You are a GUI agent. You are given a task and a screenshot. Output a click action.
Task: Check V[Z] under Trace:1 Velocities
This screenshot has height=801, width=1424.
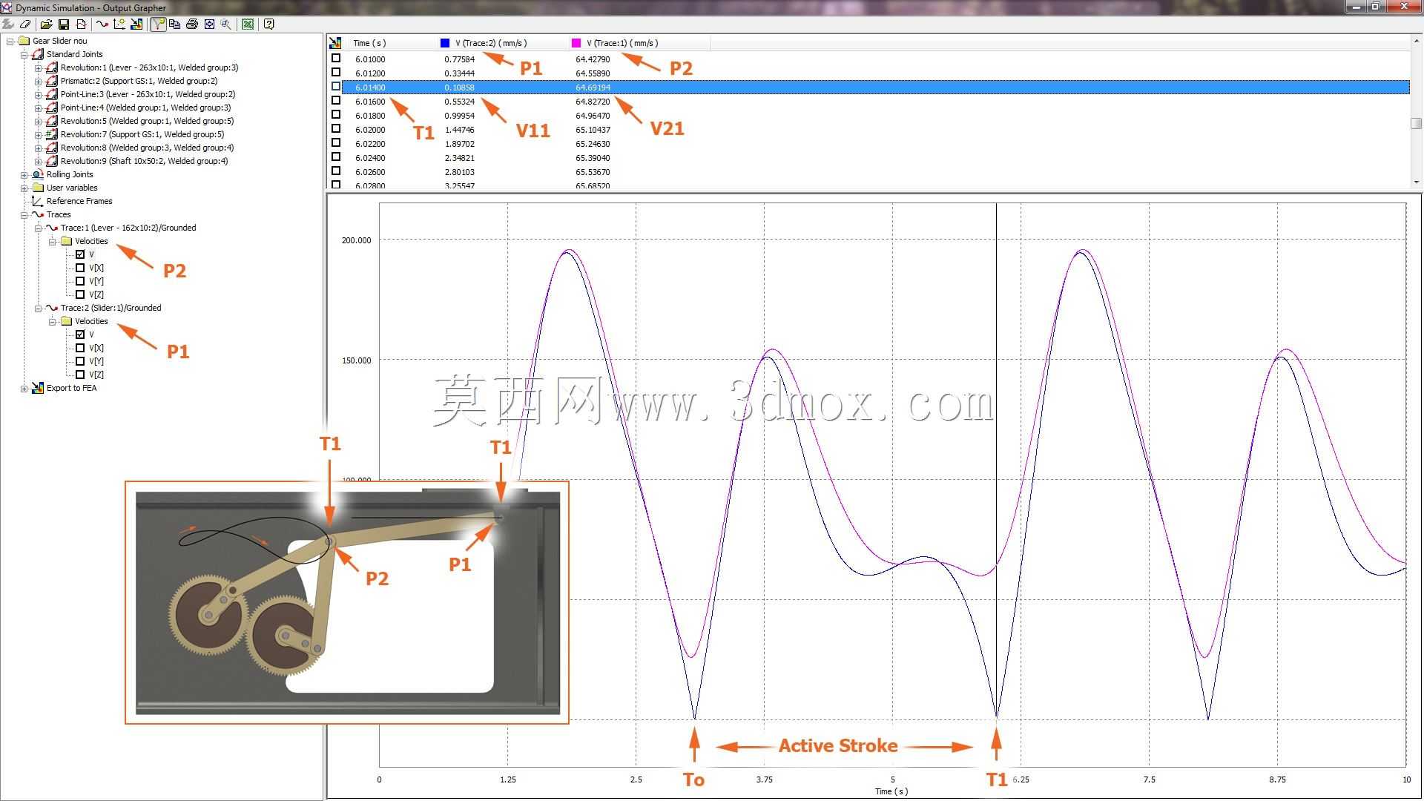pos(80,294)
